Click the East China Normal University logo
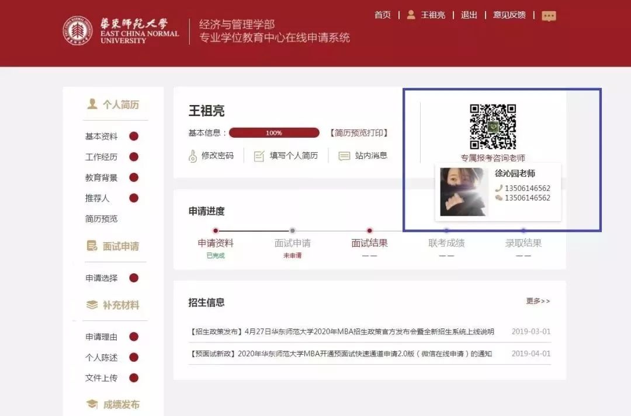This screenshot has width=631, height=416. pyautogui.click(x=78, y=31)
